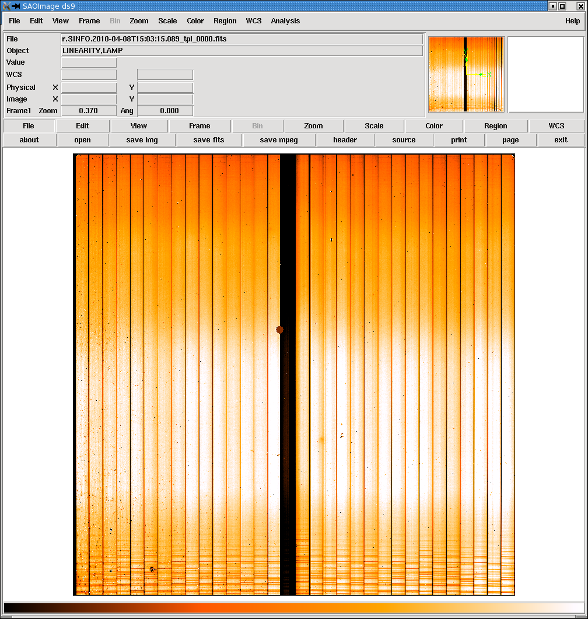Open the File menu in menu bar
Screen dimensions: 588x619
[x=15, y=21]
